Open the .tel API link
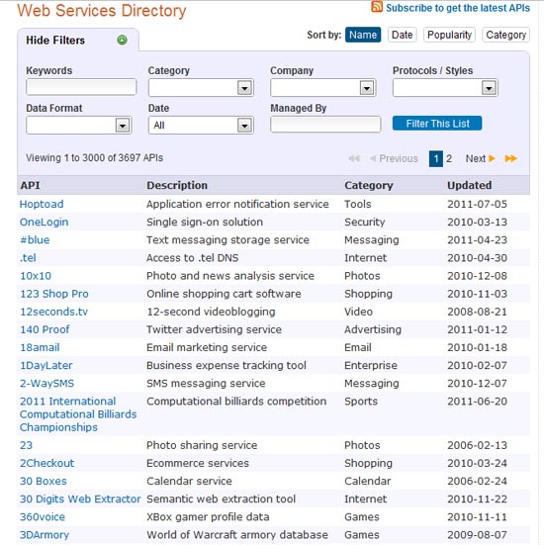Screen dimensions: 544x545 point(28,258)
